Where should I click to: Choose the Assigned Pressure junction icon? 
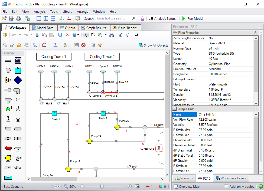pos(18,80)
